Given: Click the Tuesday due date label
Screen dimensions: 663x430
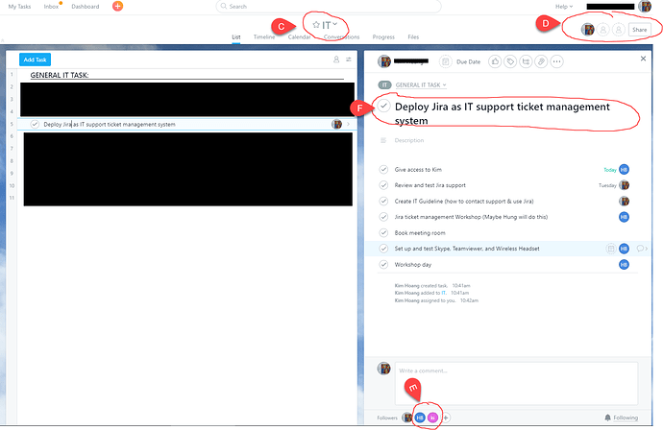Looking at the screenshot, I should click(607, 185).
